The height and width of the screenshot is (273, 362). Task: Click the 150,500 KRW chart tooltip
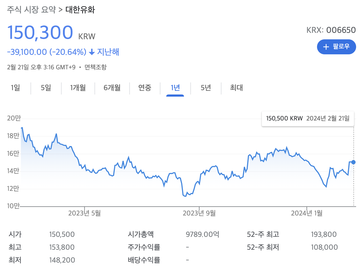click(308, 119)
